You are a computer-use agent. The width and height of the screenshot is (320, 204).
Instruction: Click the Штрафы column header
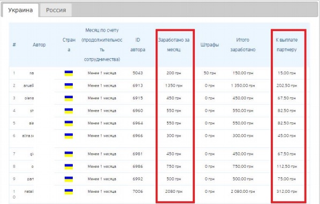[x=210, y=45]
